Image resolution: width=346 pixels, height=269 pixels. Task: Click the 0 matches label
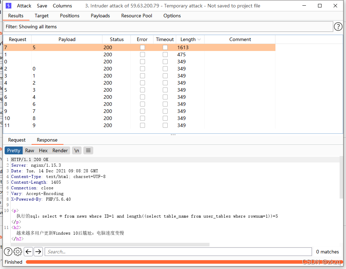(327, 252)
